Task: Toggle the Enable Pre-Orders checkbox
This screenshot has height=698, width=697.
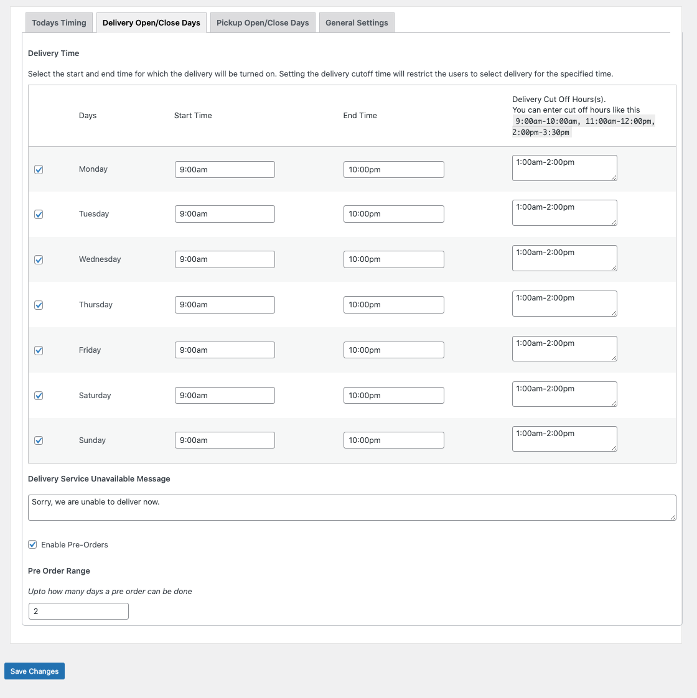Action: click(33, 545)
